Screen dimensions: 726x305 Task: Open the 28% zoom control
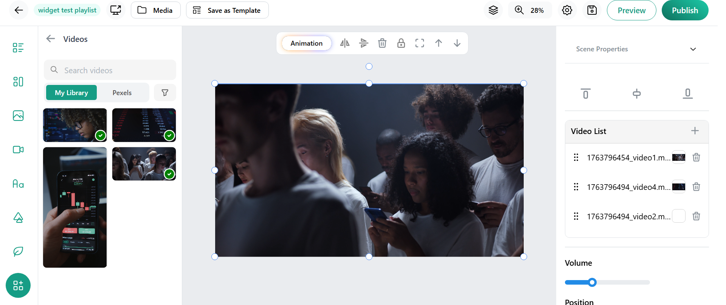(x=529, y=10)
